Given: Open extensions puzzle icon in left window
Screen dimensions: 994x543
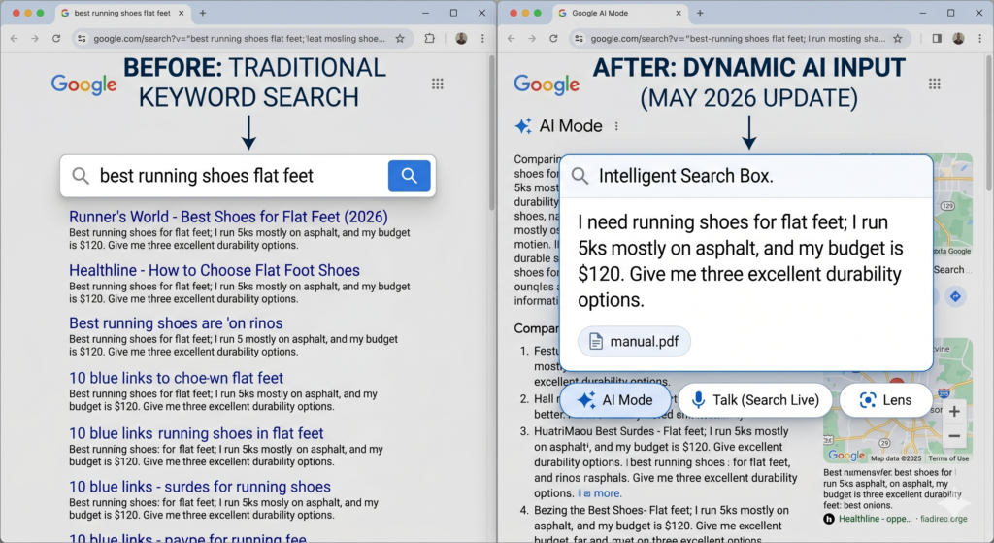Looking at the screenshot, I should pyautogui.click(x=430, y=39).
